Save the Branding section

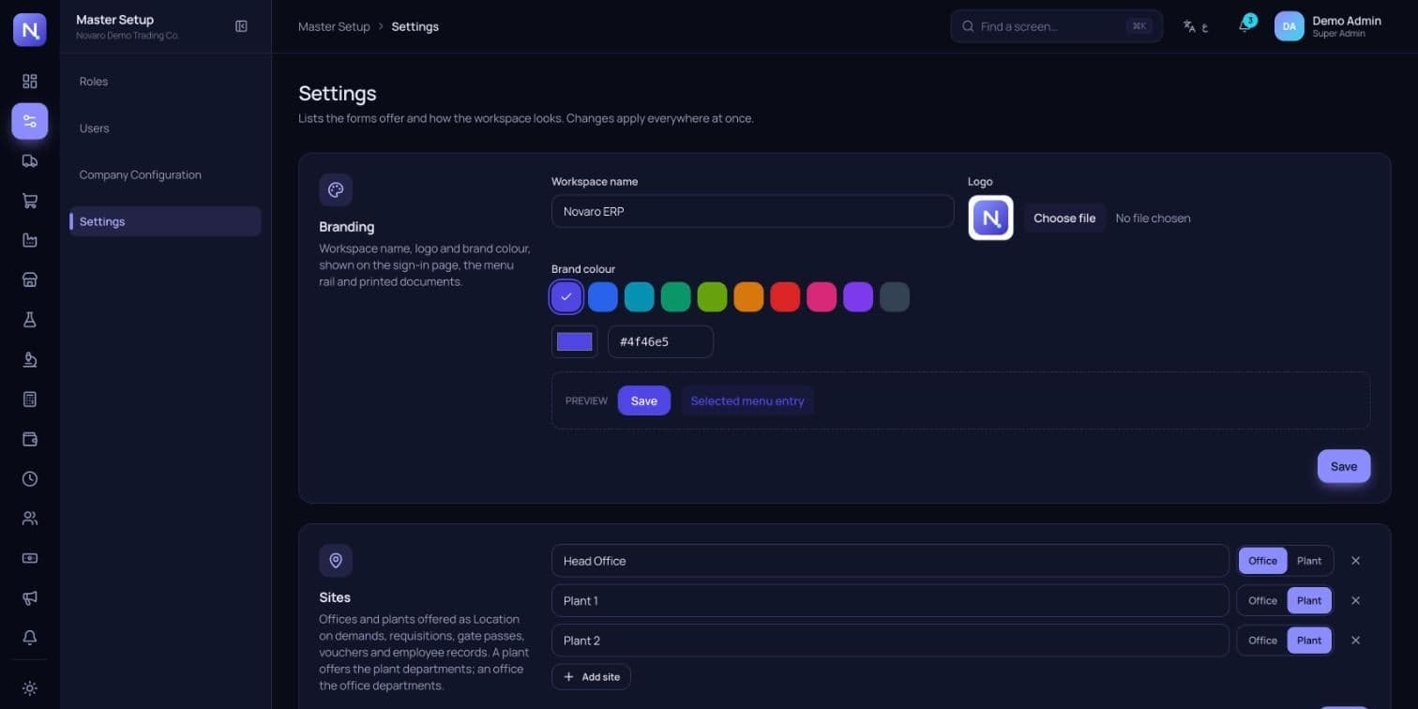pos(1344,466)
